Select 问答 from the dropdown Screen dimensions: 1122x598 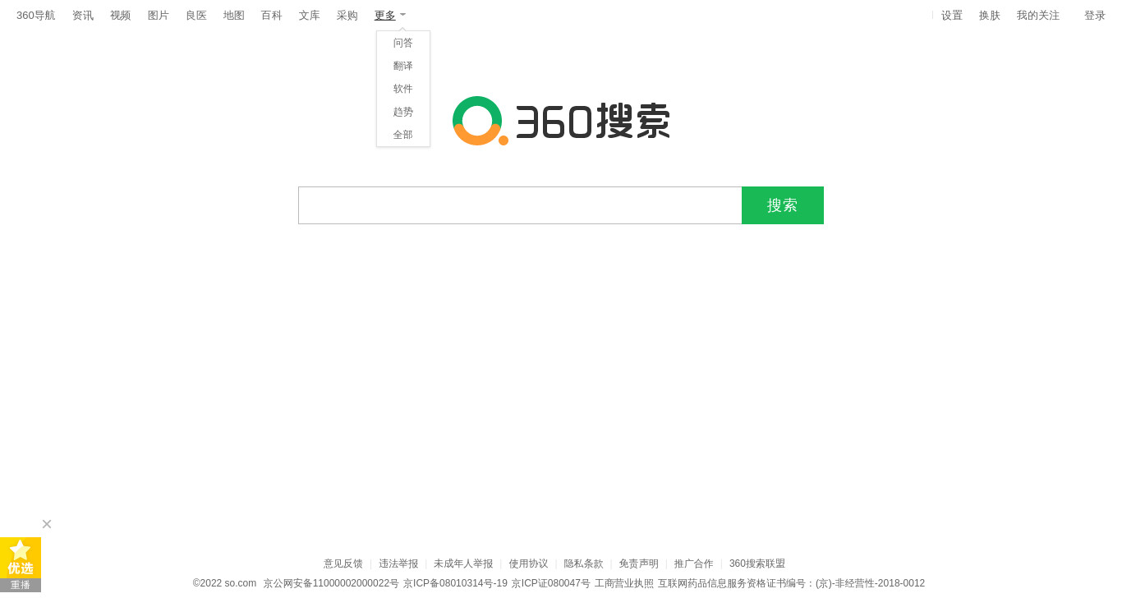tap(403, 43)
